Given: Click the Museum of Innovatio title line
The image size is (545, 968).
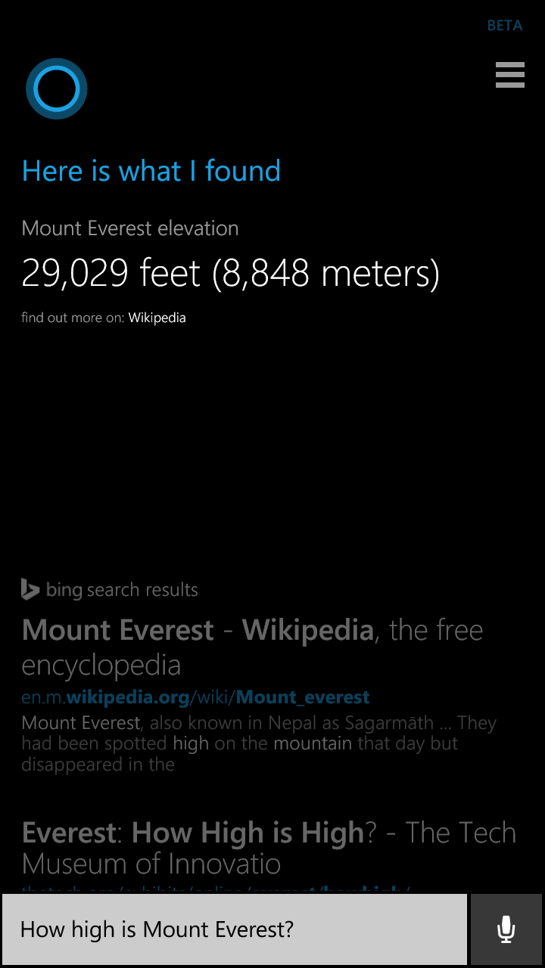Looking at the screenshot, I should [x=151, y=864].
